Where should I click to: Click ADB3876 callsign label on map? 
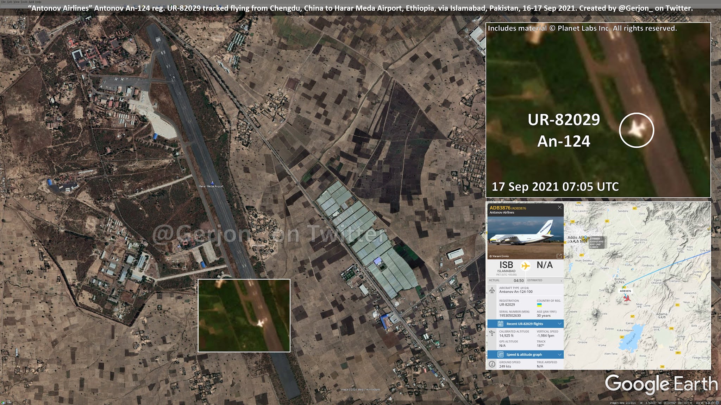(625, 291)
